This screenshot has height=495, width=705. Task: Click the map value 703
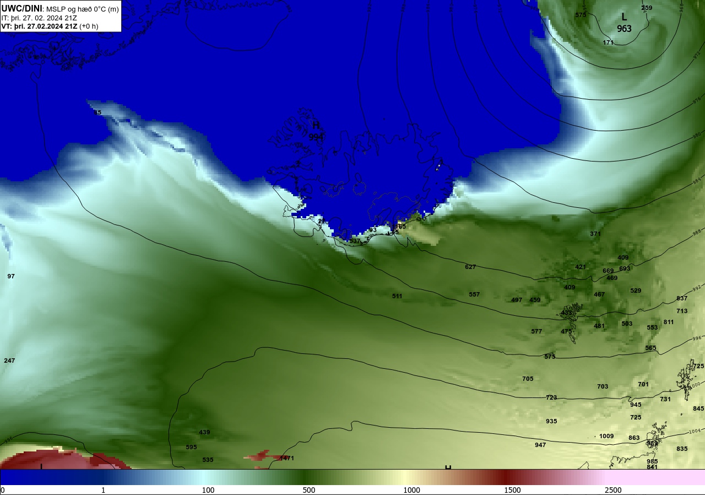tap(603, 386)
